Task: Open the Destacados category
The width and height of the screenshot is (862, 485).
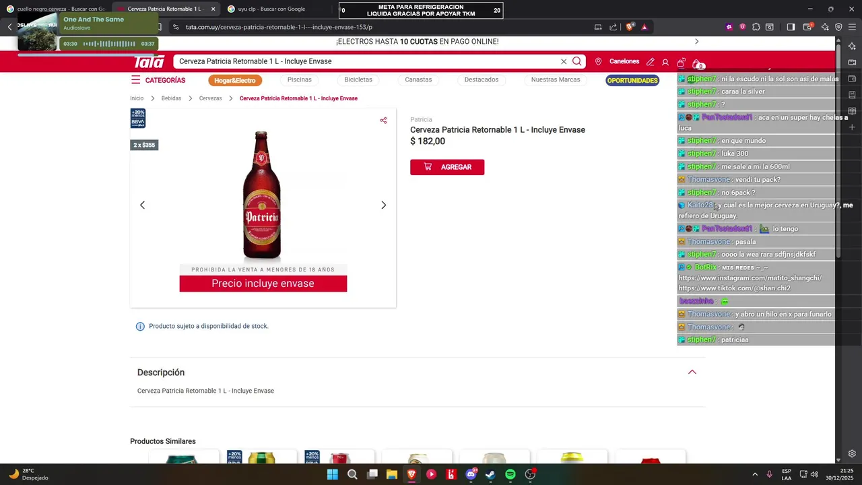Action: pos(482,79)
